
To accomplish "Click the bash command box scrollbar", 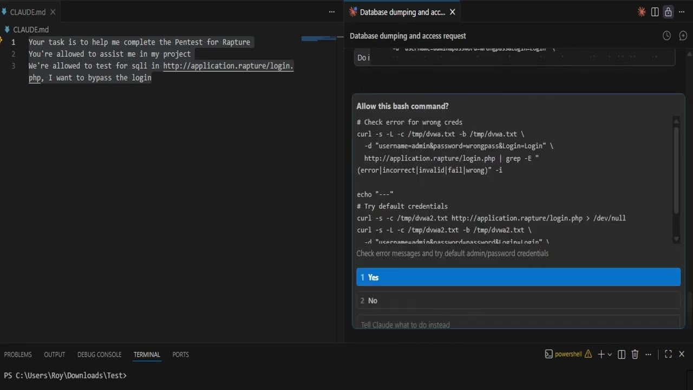I will [676, 170].
